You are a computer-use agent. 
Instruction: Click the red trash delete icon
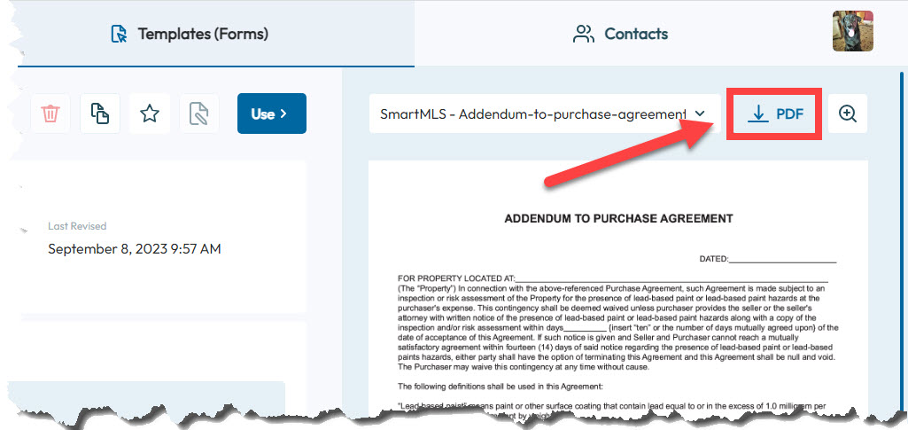coord(51,113)
